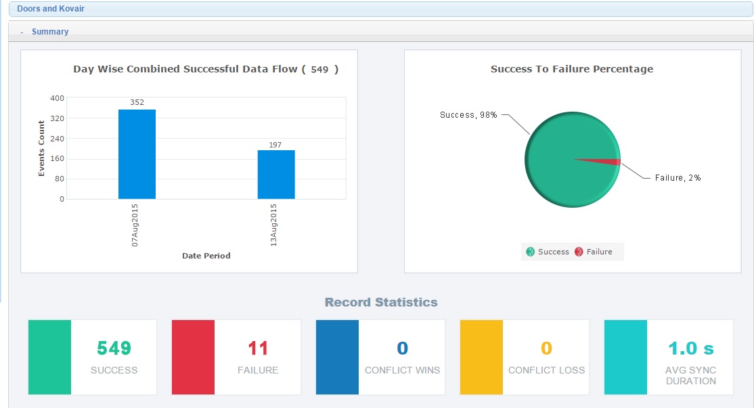Select the red swatch on the Failure tile
This screenshot has width=754, height=408.
pyautogui.click(x=192, y=357)
